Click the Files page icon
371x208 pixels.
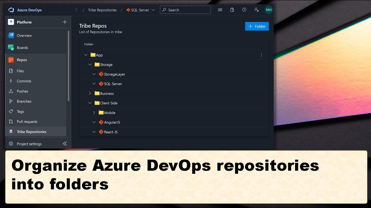pos(11,71)
